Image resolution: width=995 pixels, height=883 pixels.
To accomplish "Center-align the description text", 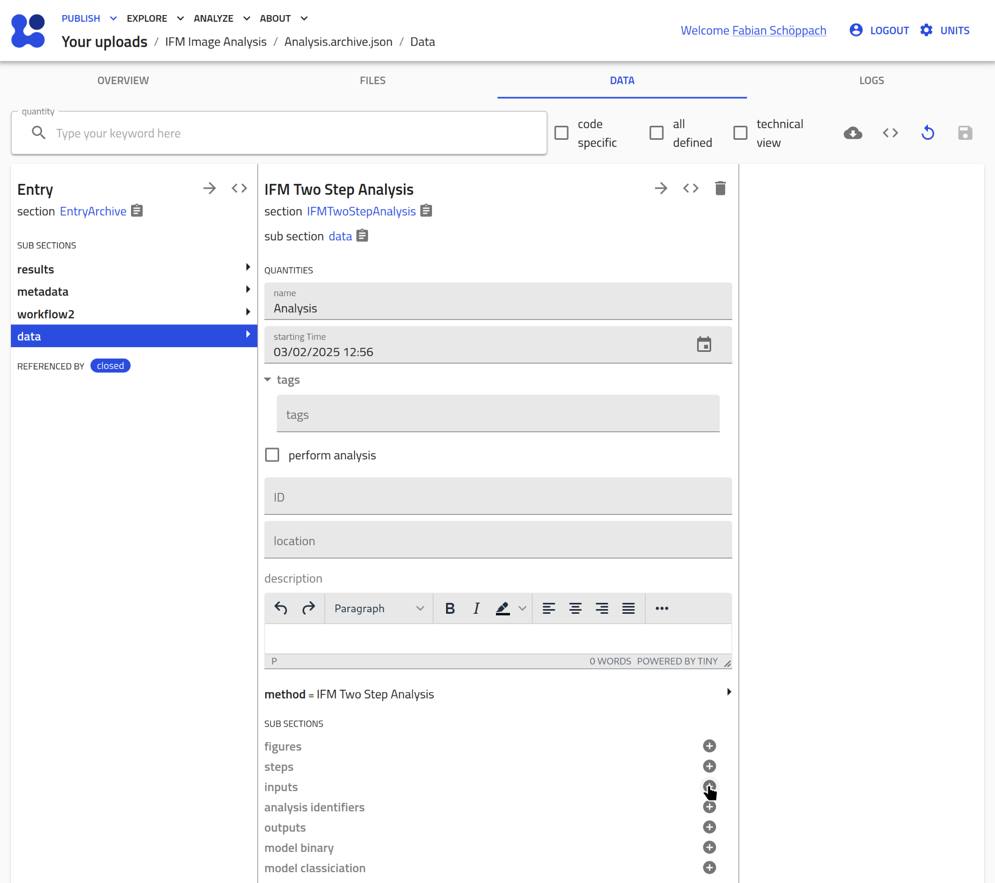I will [575, 608].
